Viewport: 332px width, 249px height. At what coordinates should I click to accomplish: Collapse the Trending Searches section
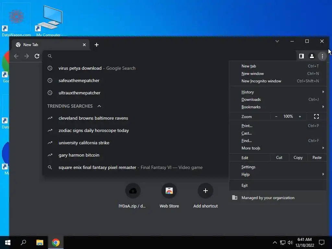[99, 106]
